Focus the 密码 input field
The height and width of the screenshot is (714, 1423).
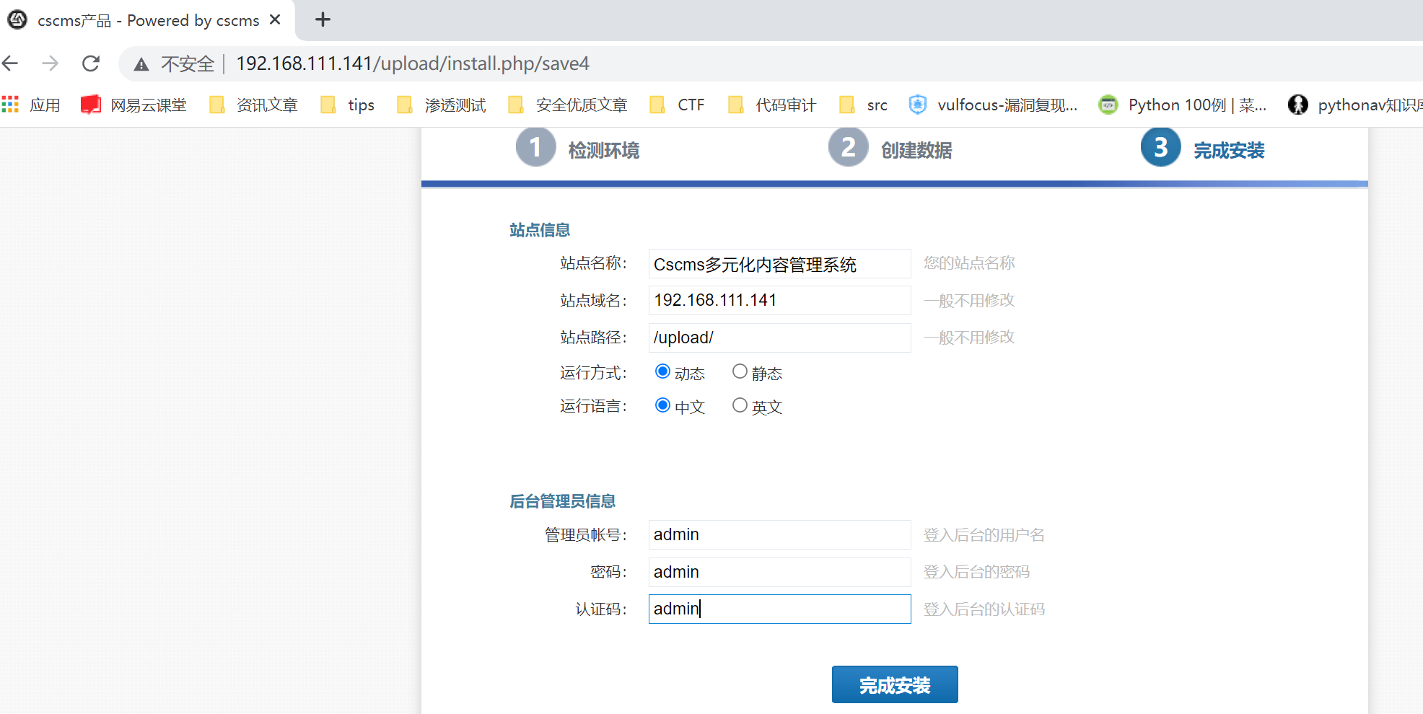779,572
